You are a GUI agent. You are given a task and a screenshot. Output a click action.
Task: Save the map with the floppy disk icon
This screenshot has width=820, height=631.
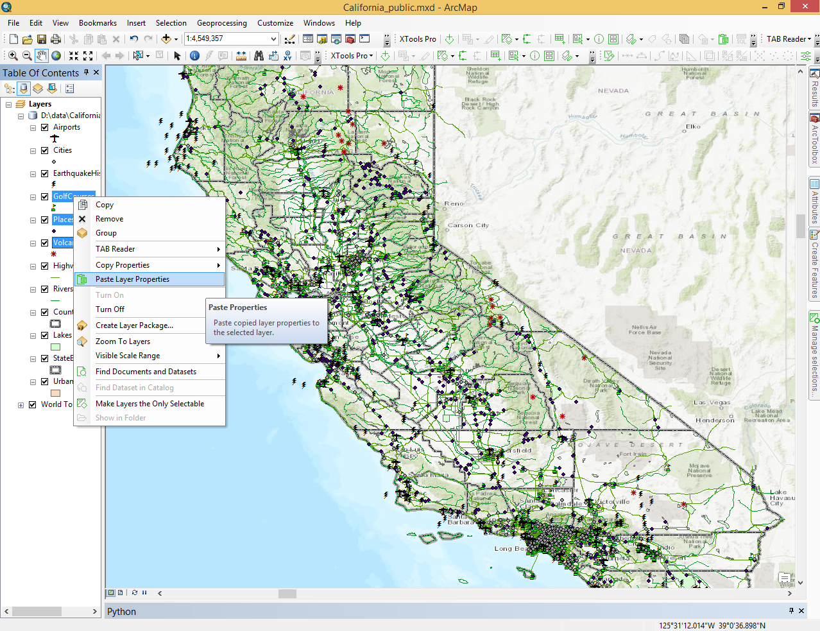pos(42,39)
